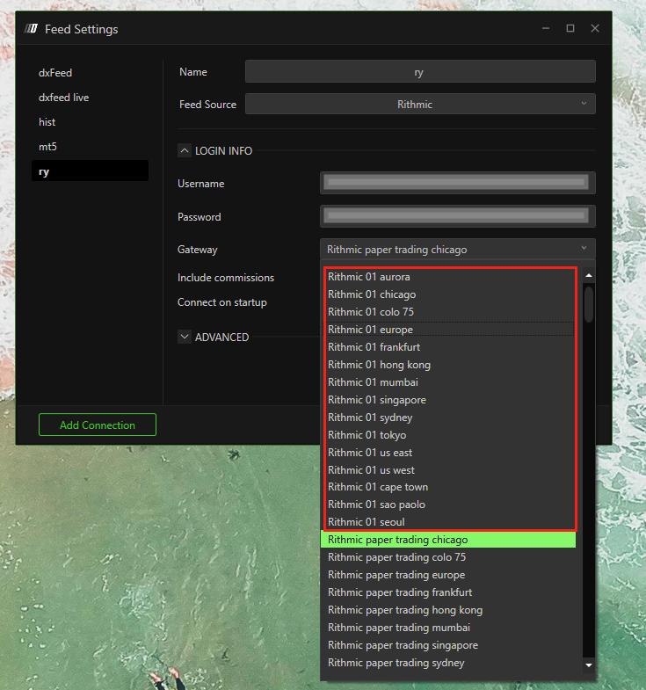646x690 pixels.
Task: Expand the ADVANCED section
Action: tap(185, 337)
